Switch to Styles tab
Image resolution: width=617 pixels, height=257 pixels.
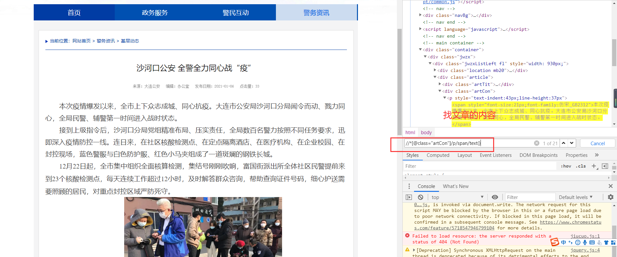[412, 155]
